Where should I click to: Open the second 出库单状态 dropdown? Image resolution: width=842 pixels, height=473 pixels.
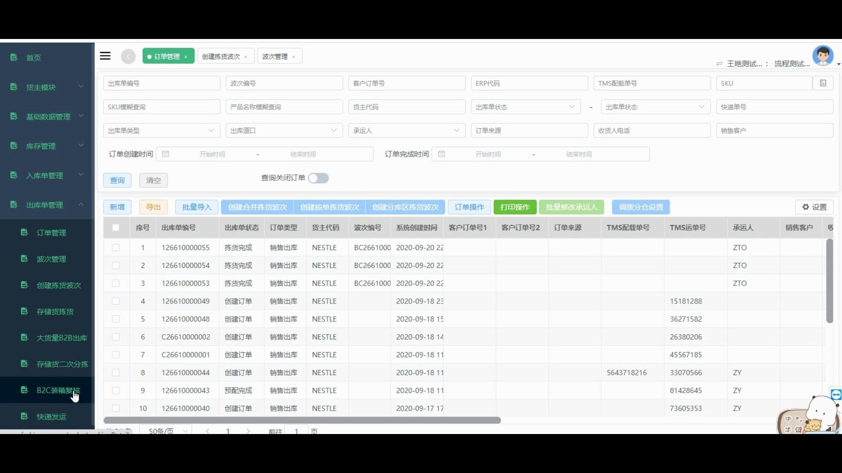tap(656, 107)
